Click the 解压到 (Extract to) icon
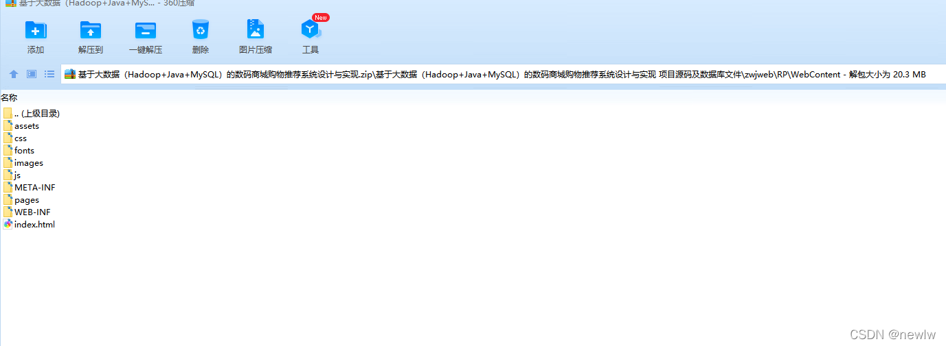The width and height of the screenshot is (946, 346). 91,30
